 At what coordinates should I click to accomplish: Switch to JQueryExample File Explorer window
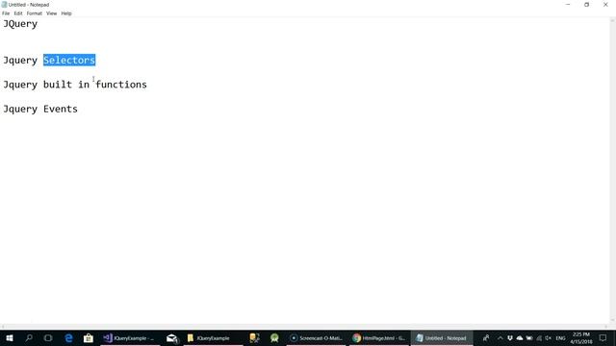click(x=214, y=338)
